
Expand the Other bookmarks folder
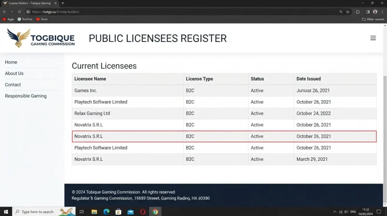tap(373, 19)
